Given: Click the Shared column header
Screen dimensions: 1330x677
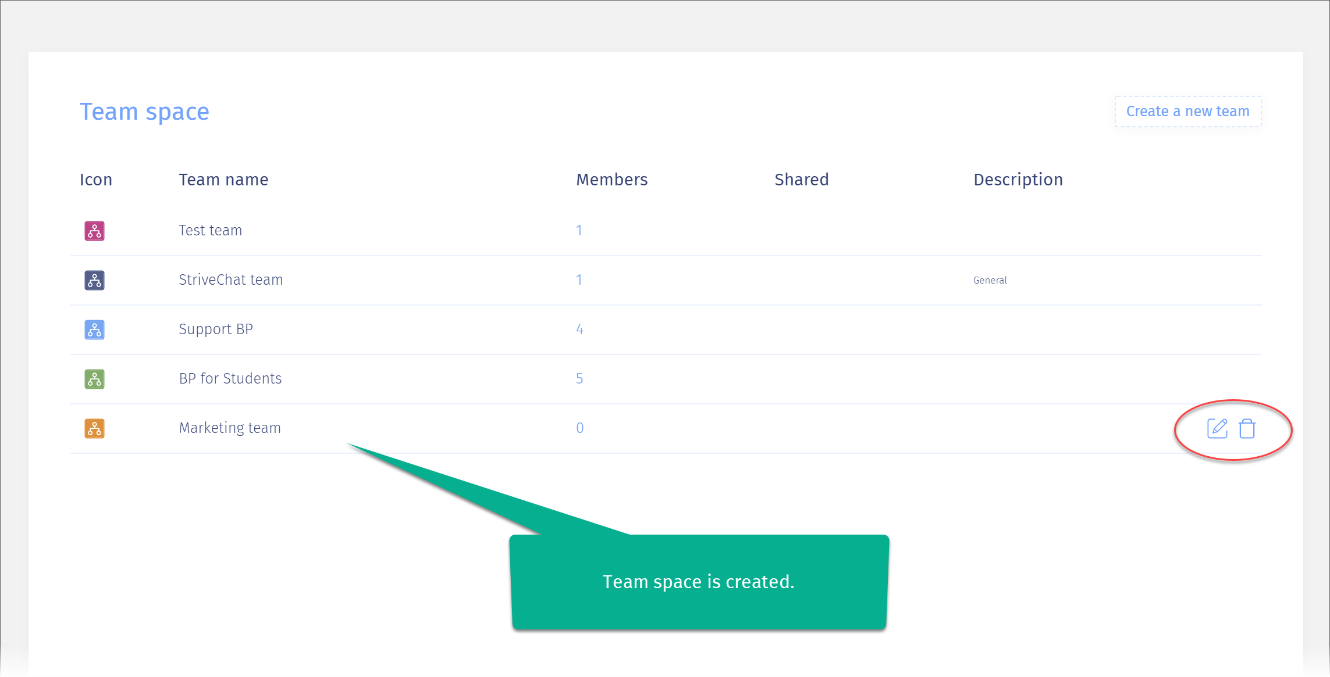Looking at the screenshot, I should point(801,180).
